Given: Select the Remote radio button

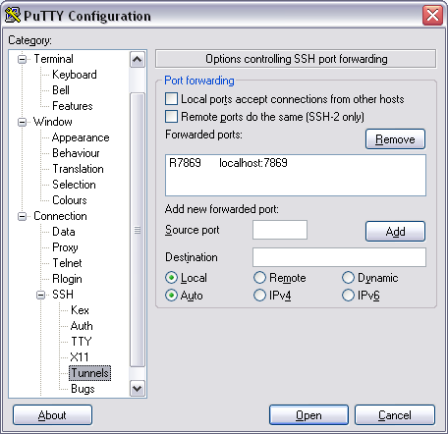Looking at the screenshot, I should 259,278.
